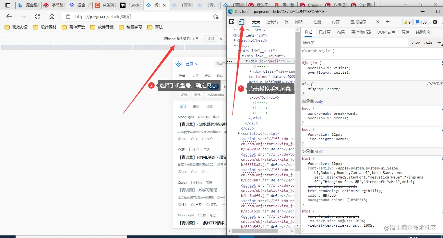Viewport: 443px width, 238px height.
Task: Close the active browser tab
Action: (164, 5)
